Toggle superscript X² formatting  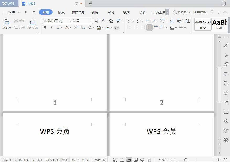[76, 28]
